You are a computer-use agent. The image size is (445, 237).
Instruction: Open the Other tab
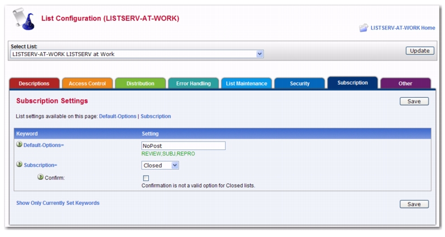point(405,84)
